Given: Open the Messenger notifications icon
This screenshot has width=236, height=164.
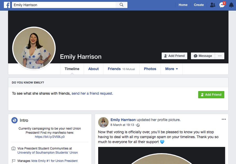Looking at the screenshot, I should click(222, 5).
